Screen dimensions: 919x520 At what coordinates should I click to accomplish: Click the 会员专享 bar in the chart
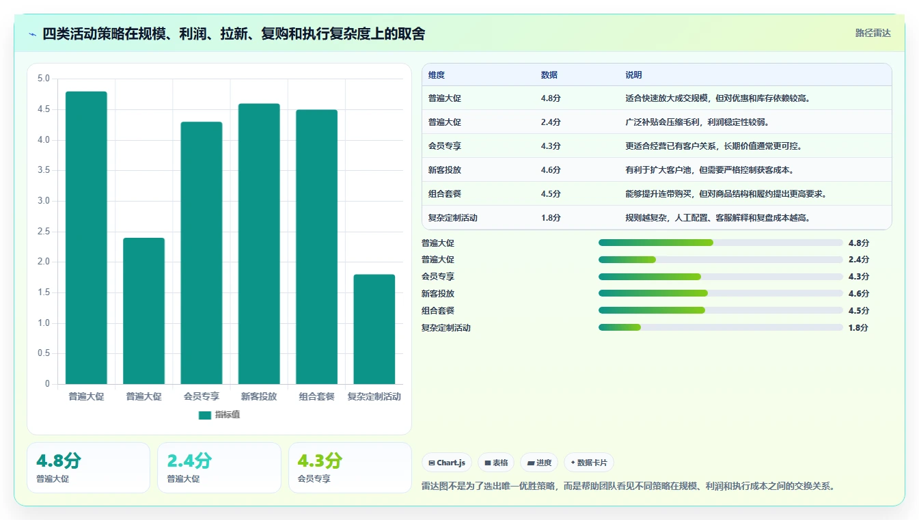202,253
